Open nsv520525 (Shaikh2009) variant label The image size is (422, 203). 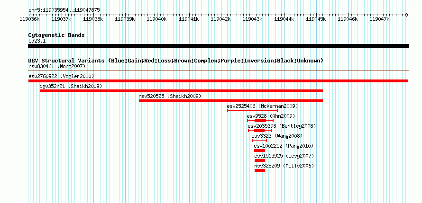170,96
